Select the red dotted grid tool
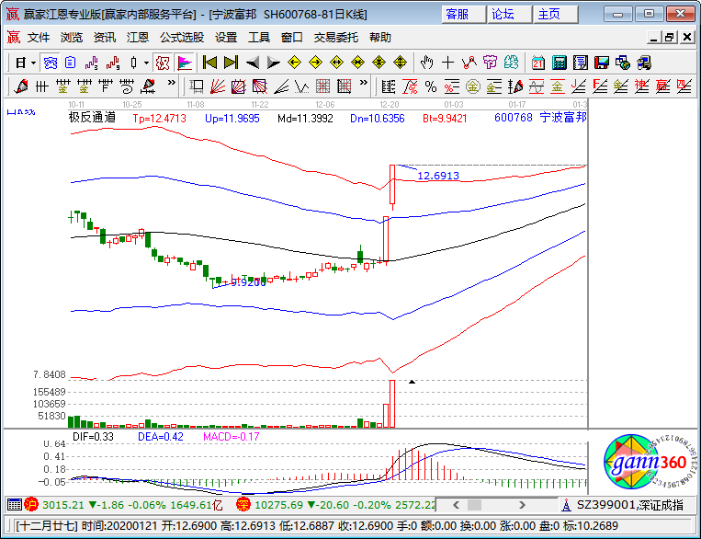The height and width of the screenshot is (539, 701). click(322, 86)
